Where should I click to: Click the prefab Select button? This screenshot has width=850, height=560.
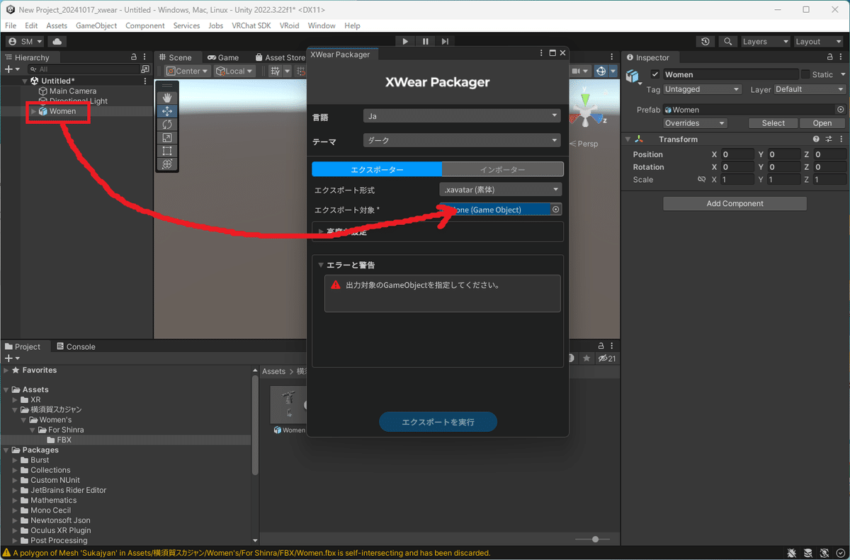tap(773, 123)
